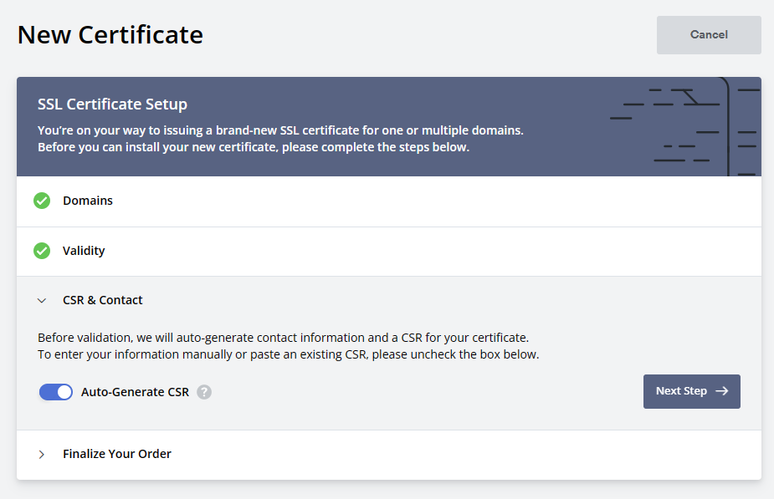
Task: Expand Finalize Your Order with its chevron
Action: click(x=42, y=454)
